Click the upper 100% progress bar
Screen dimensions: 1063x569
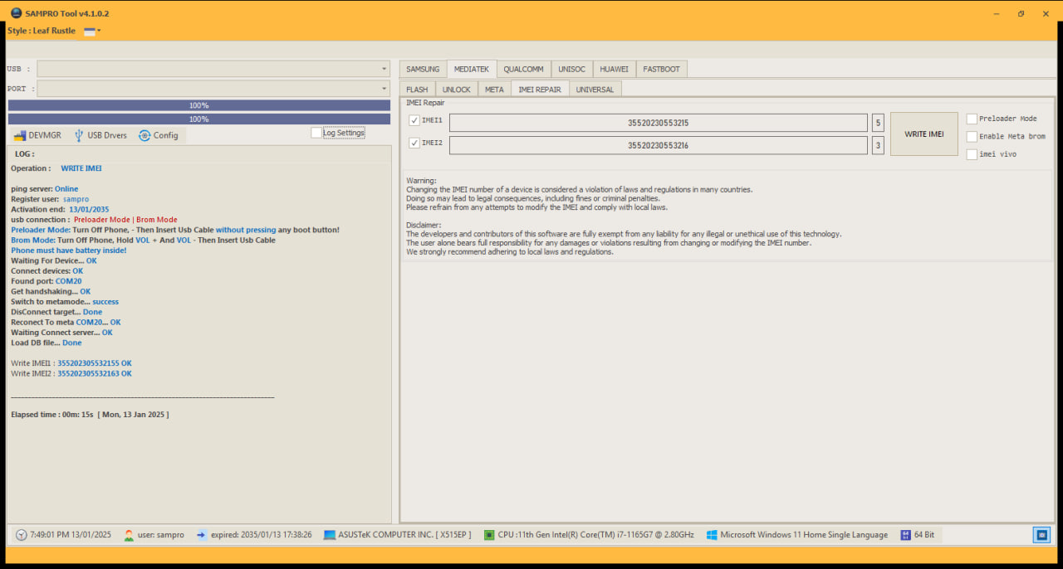199,105
